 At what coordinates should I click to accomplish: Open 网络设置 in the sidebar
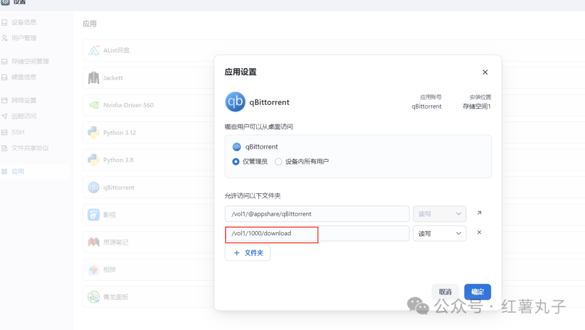point(24,101)
